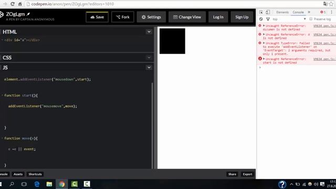The height and width of the screenshot is (189, 336).
Task: Open the second Camtasia taskbar icon
Action: point(87,184)
